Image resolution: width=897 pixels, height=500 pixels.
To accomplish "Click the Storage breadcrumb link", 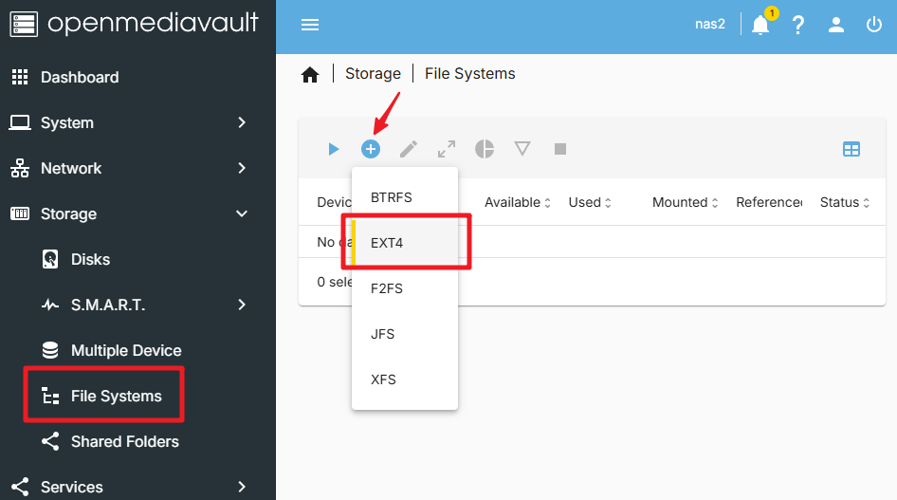I will coord(373,74).
